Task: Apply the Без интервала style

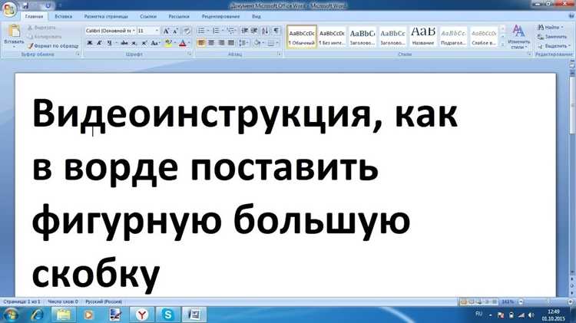Action: 332,37
